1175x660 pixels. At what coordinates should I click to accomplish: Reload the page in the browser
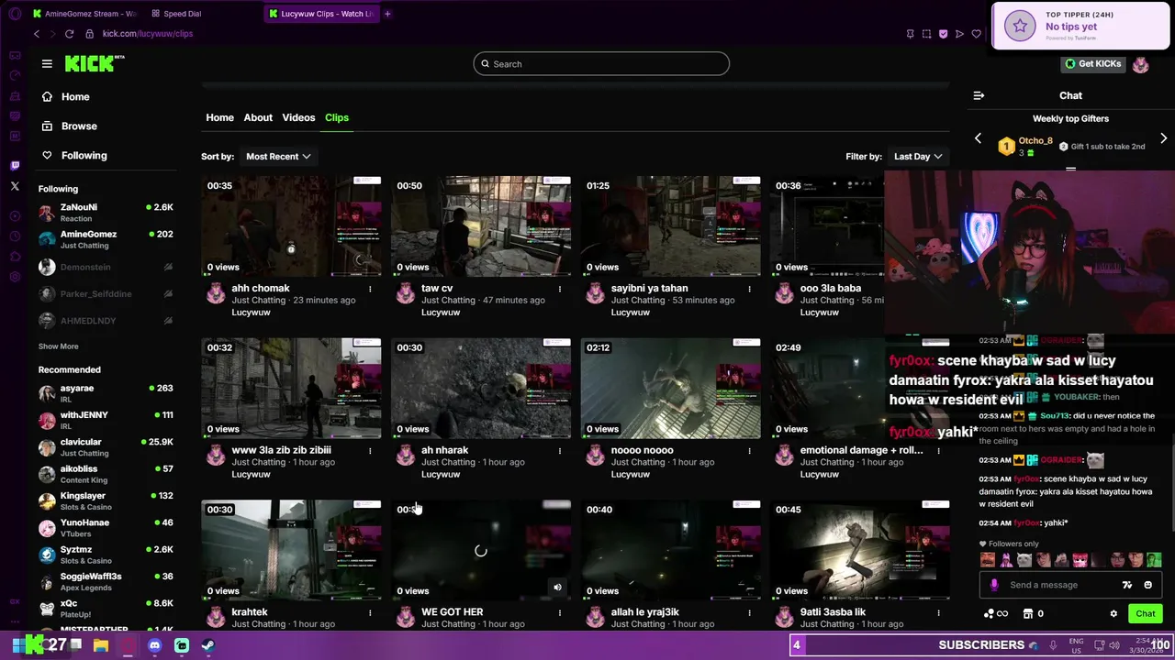(69, 34)
